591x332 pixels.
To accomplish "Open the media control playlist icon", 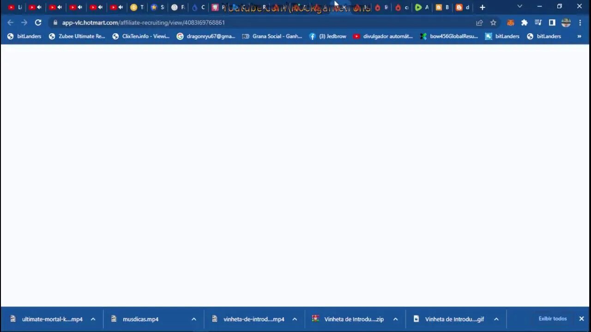I will [538, 23].
